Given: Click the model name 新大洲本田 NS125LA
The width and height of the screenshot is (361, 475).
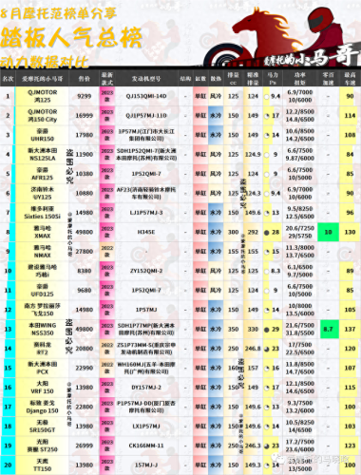Looking at the screenshot, I should pyautogui.click(x=42, y=154).
